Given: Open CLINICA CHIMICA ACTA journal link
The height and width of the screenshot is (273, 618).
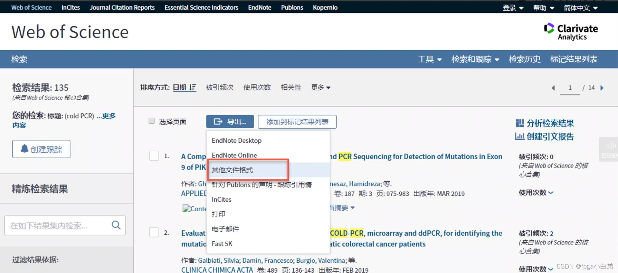Looking at the screenshot, I should point(217,270).
